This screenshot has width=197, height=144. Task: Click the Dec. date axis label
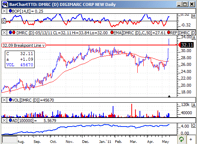point(85,142)
